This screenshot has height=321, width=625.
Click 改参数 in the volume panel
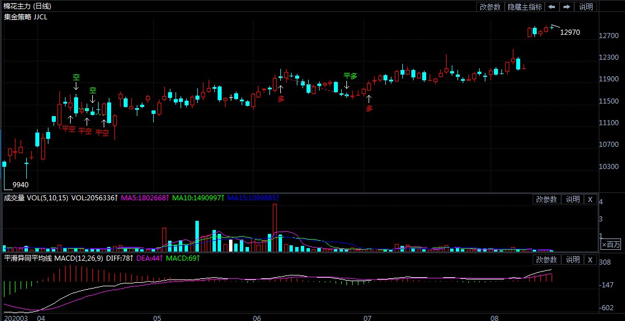click(x=546, y=200)
